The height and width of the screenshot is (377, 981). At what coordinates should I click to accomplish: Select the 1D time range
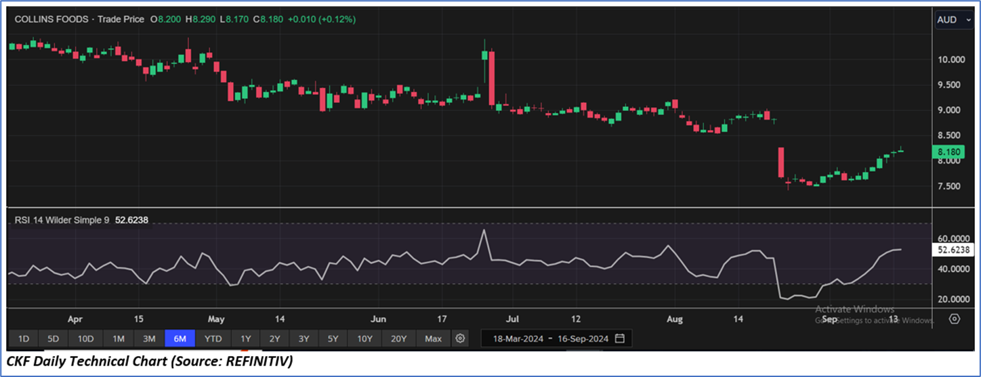click(24, 338)
